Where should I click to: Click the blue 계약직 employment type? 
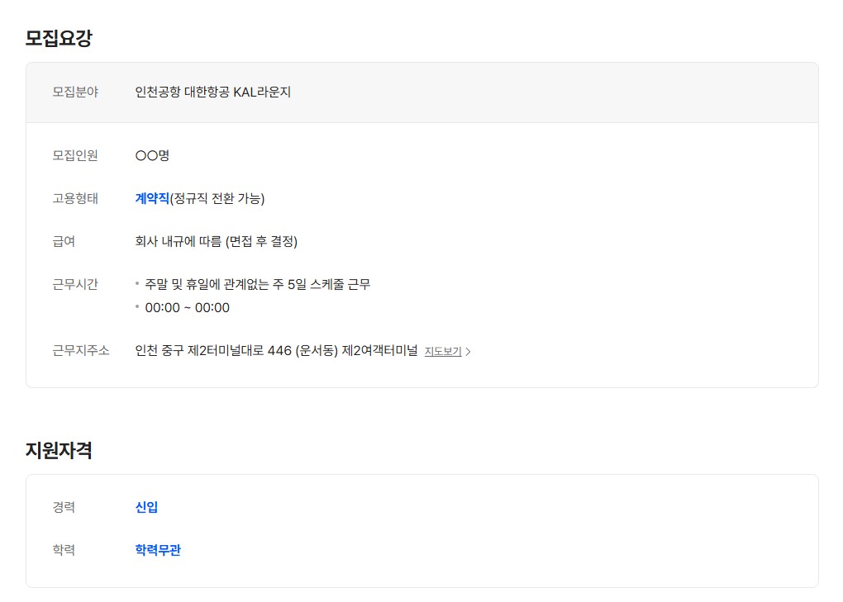152,198
